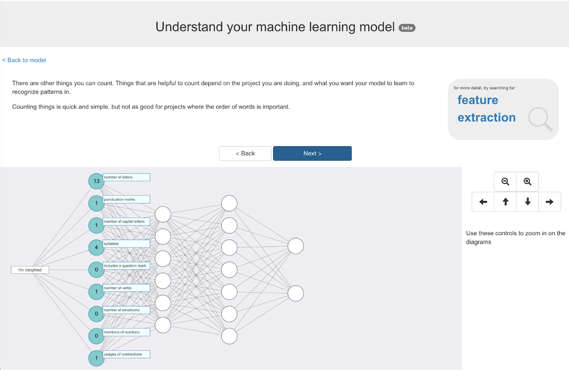Pan diagram with the up arrow icon

[x=505, y=202]
